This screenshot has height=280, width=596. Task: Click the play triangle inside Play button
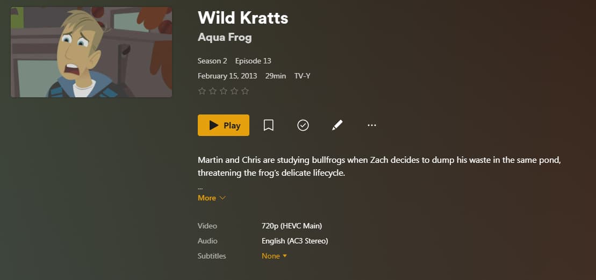tap(214, 125)
